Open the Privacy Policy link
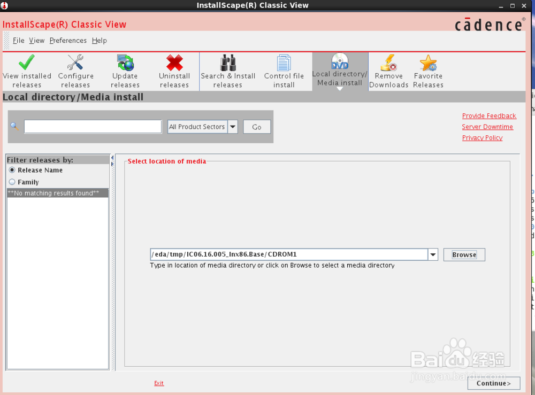This screenshot has height=395, width=535. click(482, 138)
